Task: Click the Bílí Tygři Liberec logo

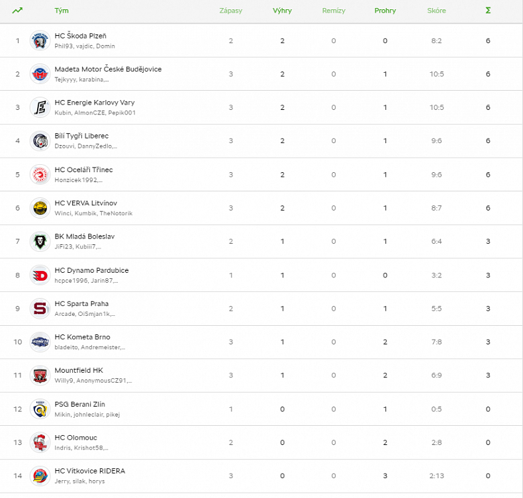Action: [40, 141]
